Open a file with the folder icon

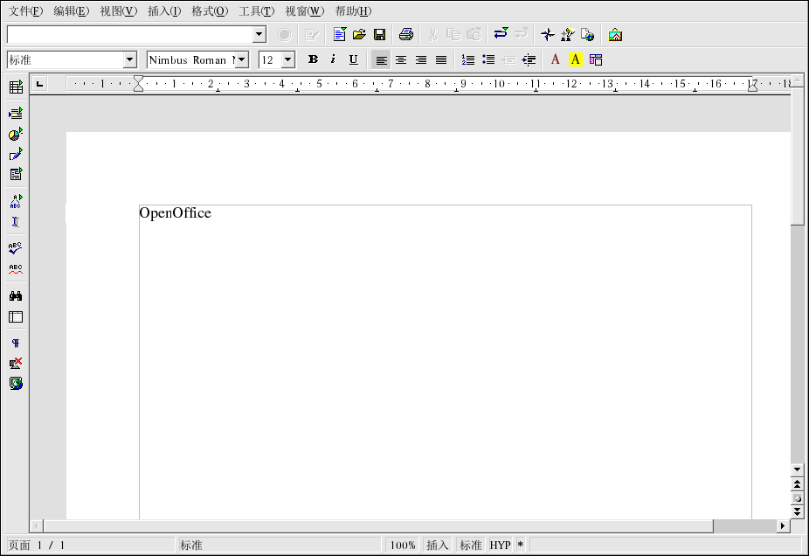pos(359,35)
